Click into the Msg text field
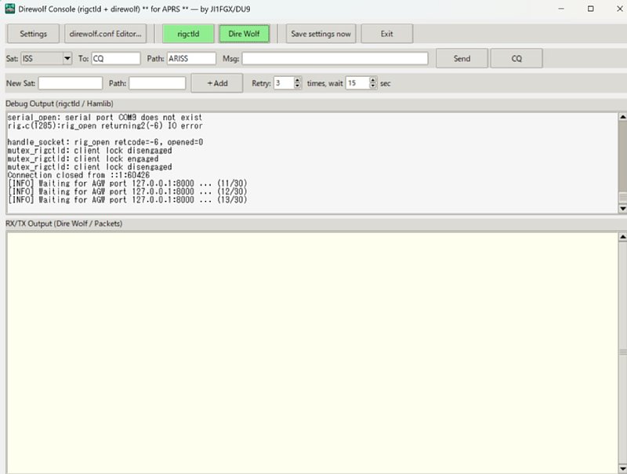Screen dimensions: 627x474 335,59
